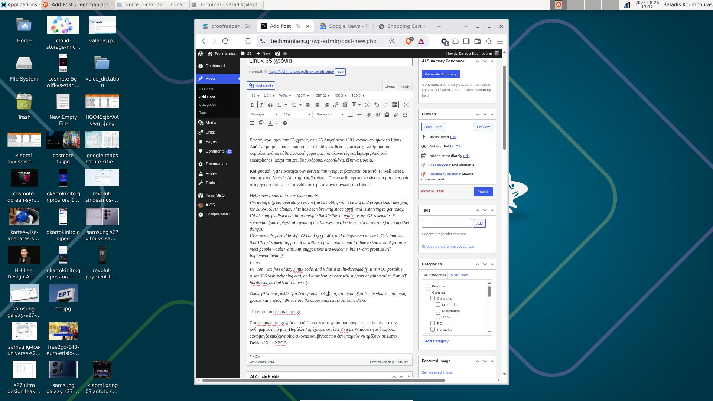Toggle the Italic button in the editor
Viewport: 713px width, 401px height.
point(261,105)
